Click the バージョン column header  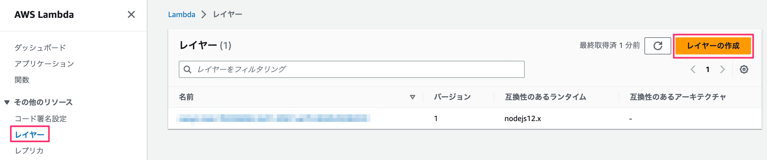click(x=452, y=97)
